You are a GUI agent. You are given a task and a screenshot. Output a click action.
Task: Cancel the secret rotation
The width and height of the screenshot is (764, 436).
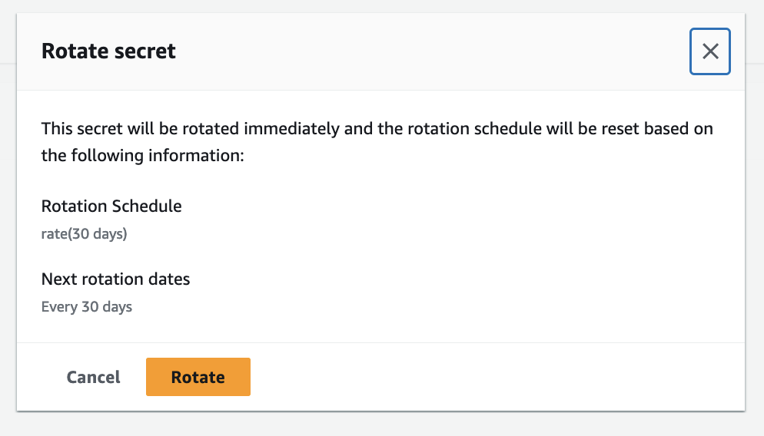[93, 377]
